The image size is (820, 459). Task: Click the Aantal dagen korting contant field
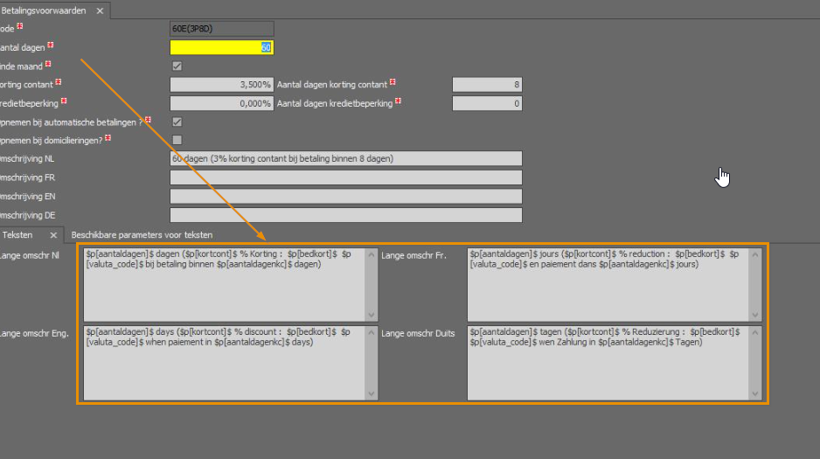(487, 85)
